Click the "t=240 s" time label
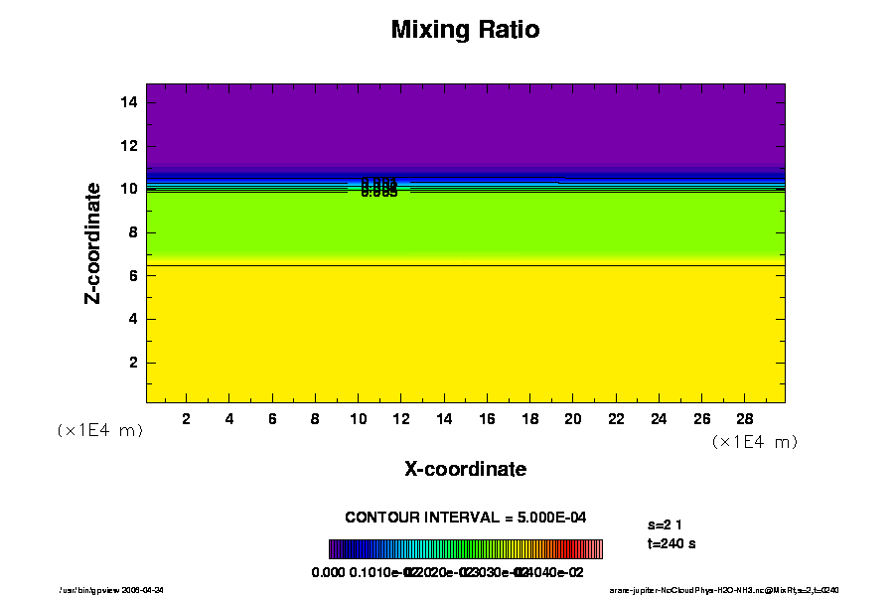This screenshot has height=596, width=894. pyautogui.click(x=671, y=544)
